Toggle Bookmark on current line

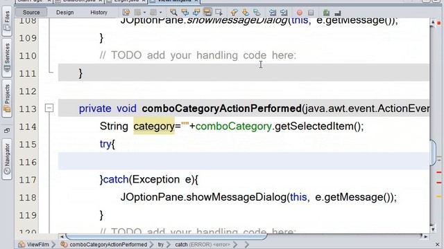point(257,12)
